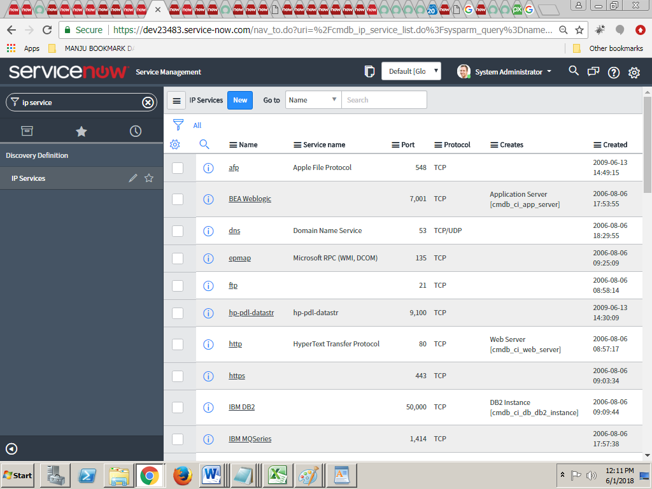Click the column search magnifier icon
Screen dimensions: 652x489
coord(204,145)
